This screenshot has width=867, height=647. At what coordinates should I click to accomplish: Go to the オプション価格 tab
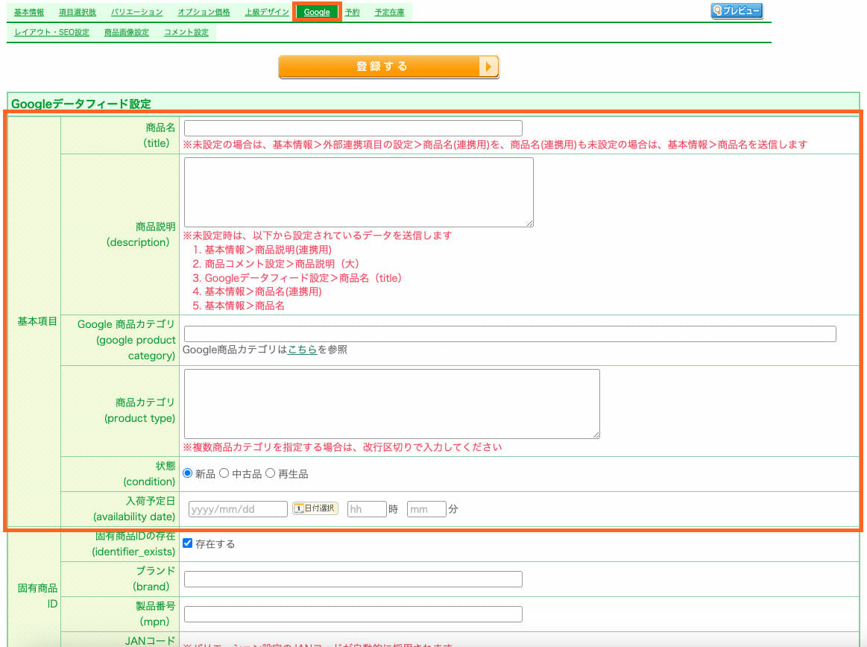[x=204, y=13]
